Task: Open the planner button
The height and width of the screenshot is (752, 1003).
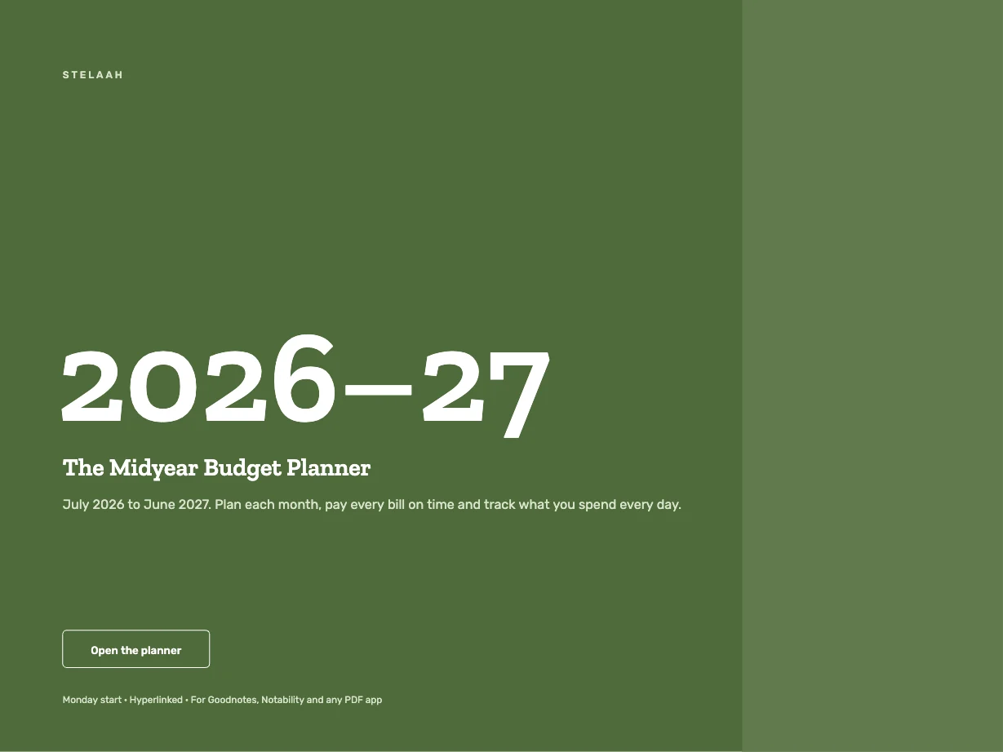Action: pyautogui.click(x=136, y=649)
